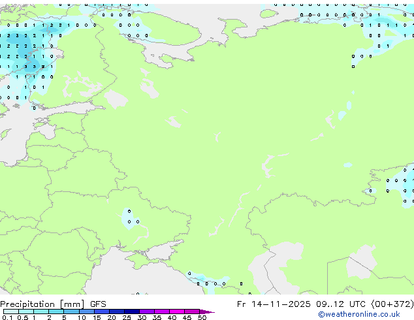The width and height of the screenshot is (414, 320).
Task: Select the 2–5 mm legend color swatch
Action: (56, 312)
